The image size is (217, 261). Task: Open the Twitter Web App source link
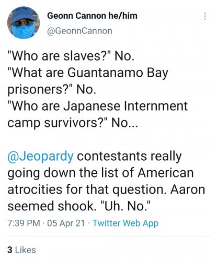click(x=125, y=223)
